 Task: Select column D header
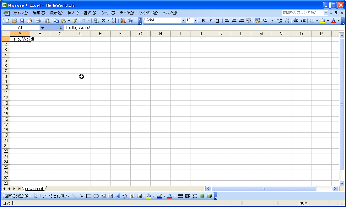[x=80, y=34]
